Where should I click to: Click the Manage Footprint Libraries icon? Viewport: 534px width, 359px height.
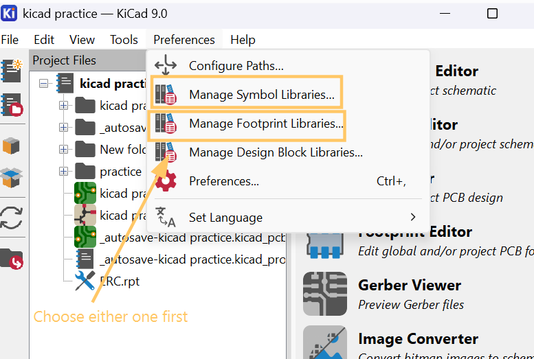point(166,123)
